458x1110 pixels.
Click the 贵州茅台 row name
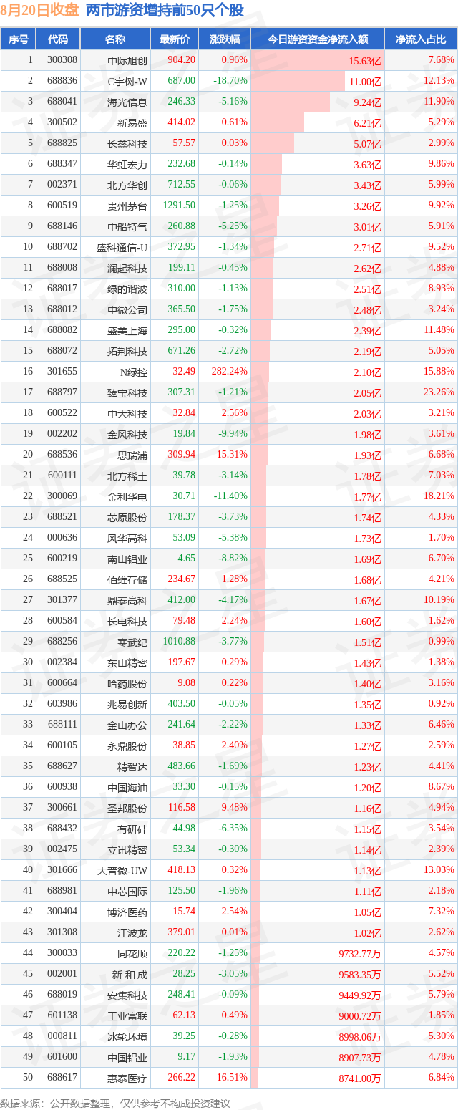[127, 206]
